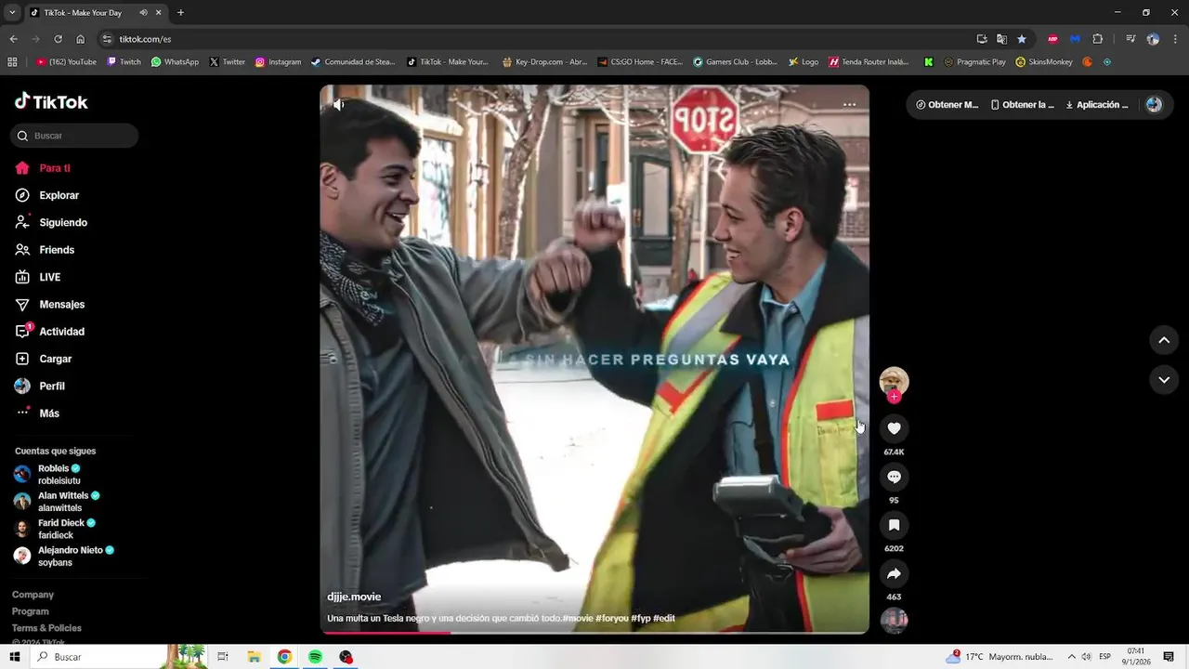
Task: Go back in Chrome
Action: (x=13, y=39)
